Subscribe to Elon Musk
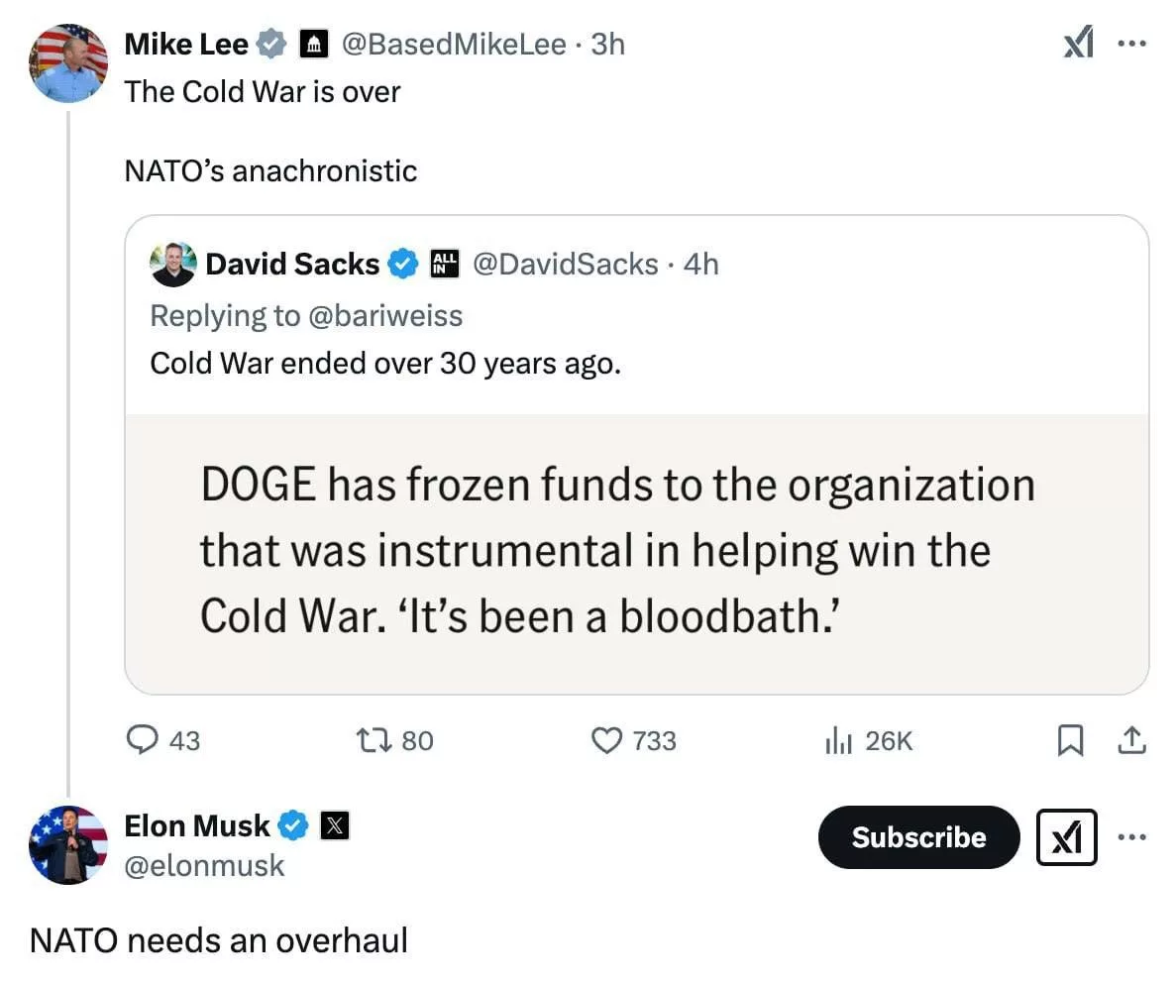 pos(918,837)
